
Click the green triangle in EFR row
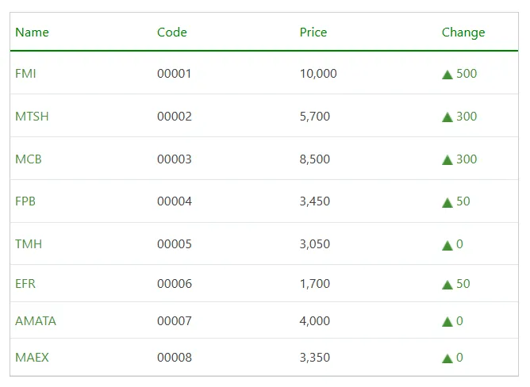pos(447,285)
